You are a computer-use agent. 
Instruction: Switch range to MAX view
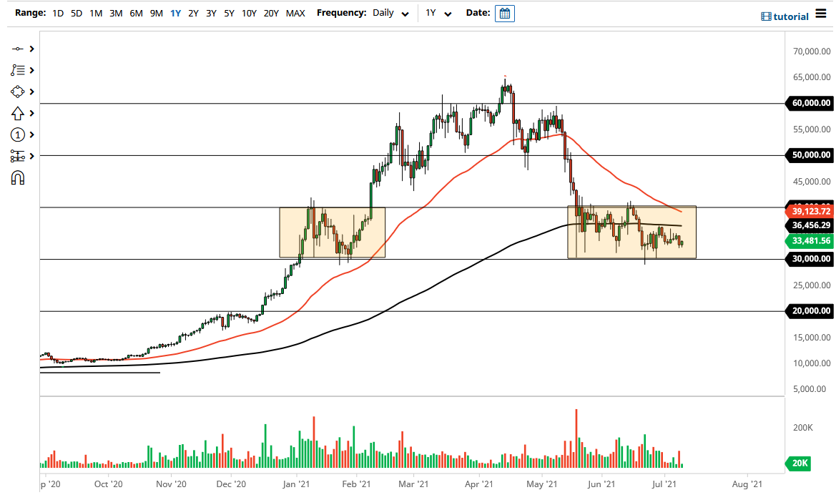coord(295,13)
